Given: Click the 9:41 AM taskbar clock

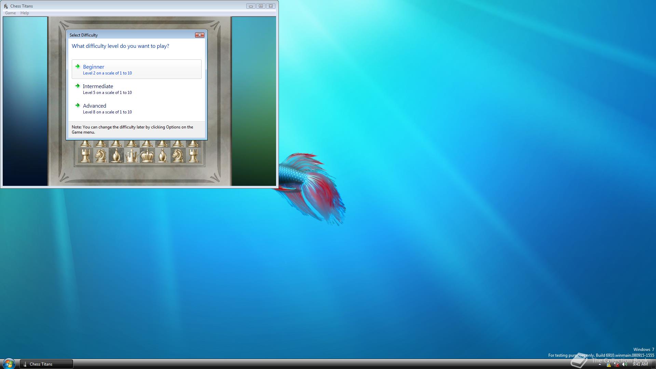Looking at the screenshot, I should pos(640,364).
